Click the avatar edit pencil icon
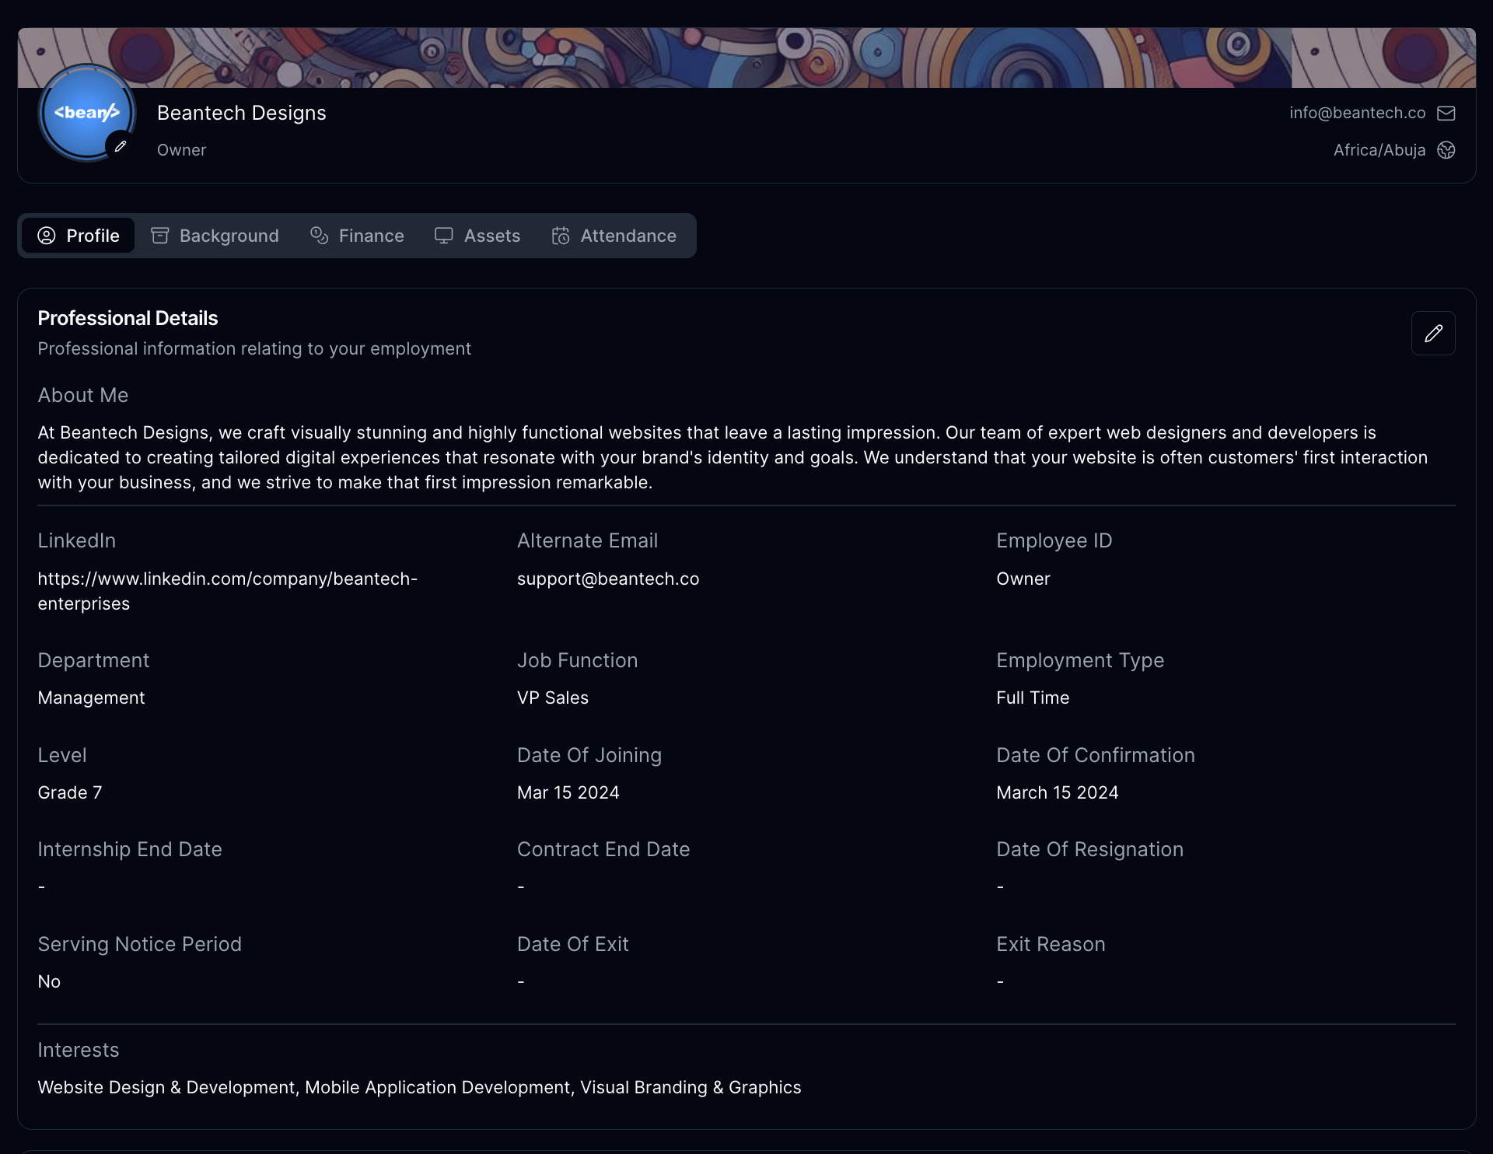The width and height of the screenshot is (1493, 1154). click(121, 146)
